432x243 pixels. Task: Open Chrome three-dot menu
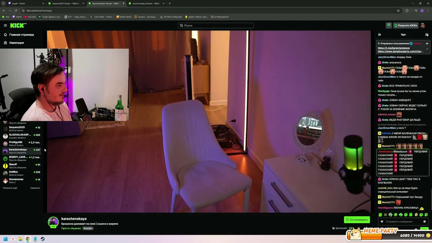(x=428, y=10)
